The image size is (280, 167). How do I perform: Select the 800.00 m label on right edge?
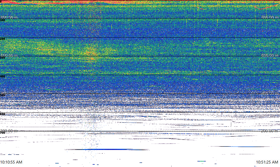point(270,17)
